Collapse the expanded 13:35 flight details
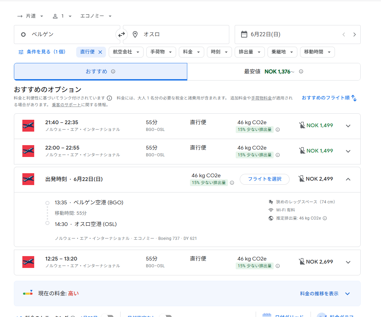The image size is (381, 317). (348, 179)
